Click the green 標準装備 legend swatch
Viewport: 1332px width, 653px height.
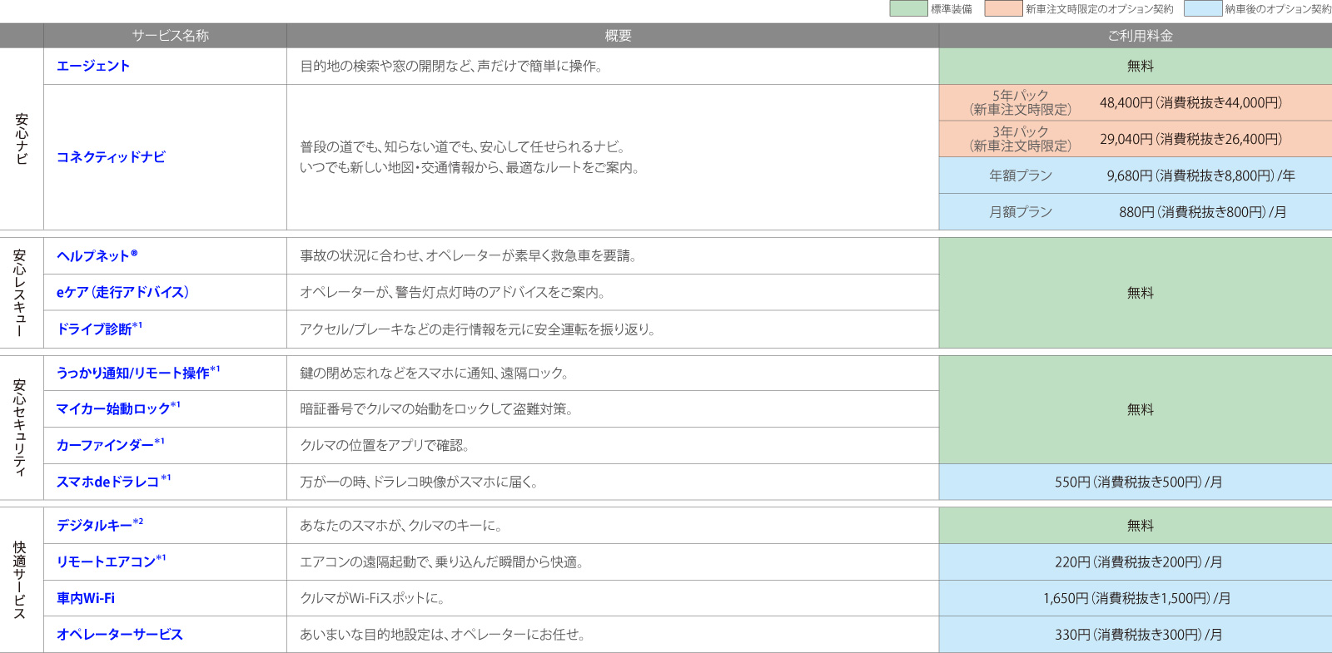pos(908,9)
